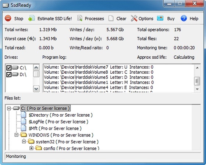Click the Program log scrollbar thumb
Screen dimensions: 206x165
[x=197, y=81]
